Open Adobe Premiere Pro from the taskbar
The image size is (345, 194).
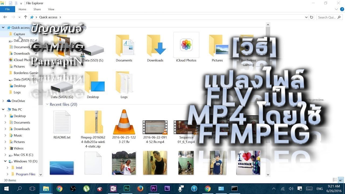coord(154,189)
